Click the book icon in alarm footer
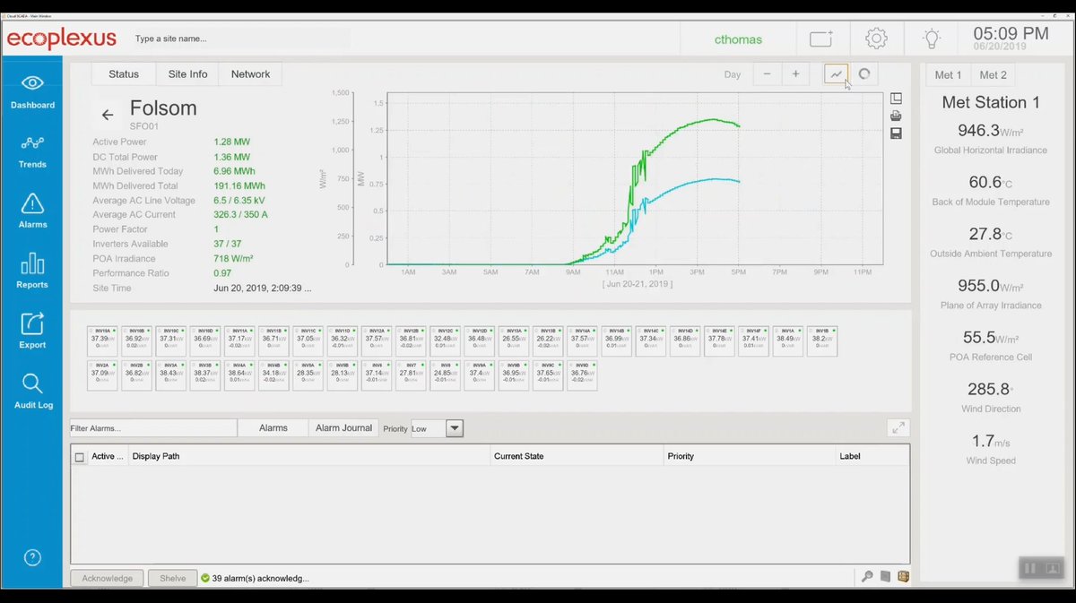This screenshot has width=1076, height=603. click(885, 577)
